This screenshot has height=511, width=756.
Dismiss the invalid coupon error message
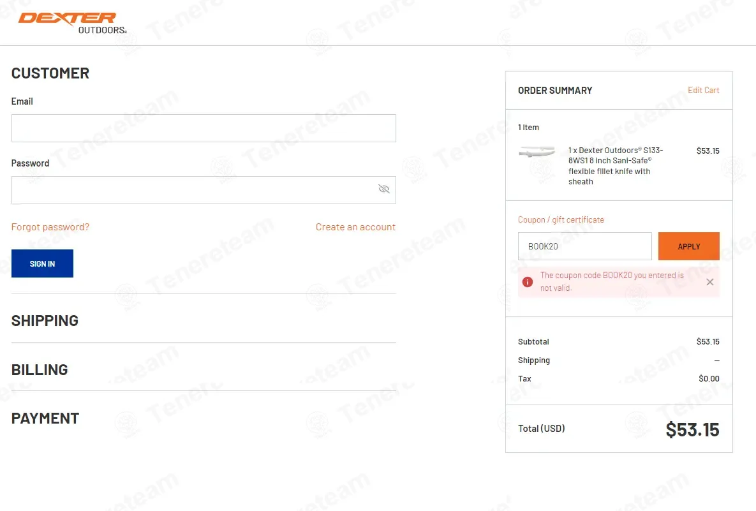pos(709,282)
